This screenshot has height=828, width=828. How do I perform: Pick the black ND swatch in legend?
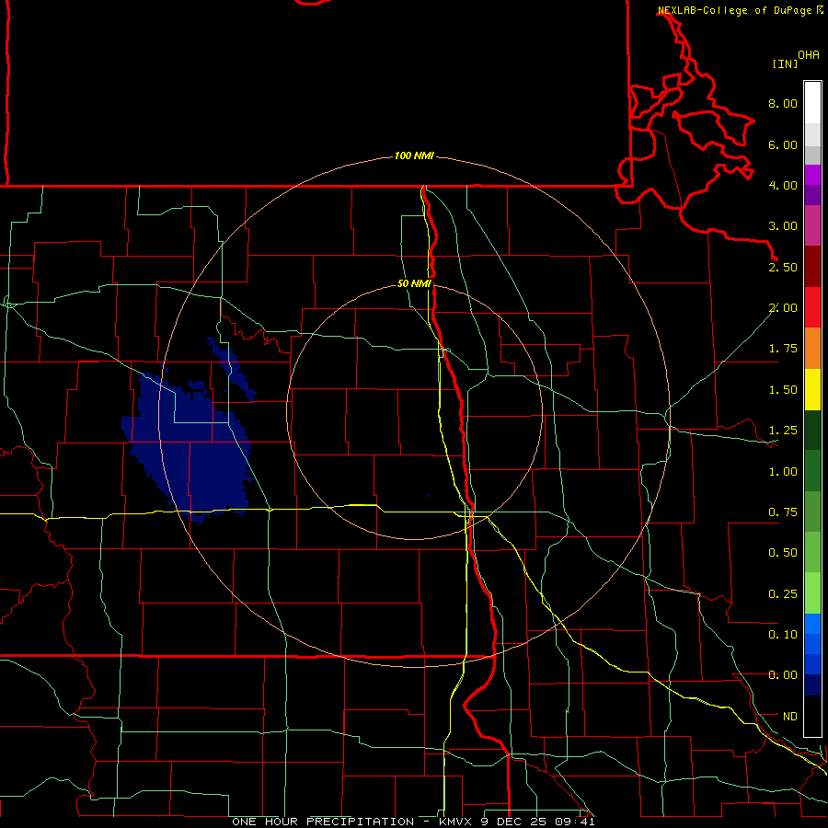812,716
